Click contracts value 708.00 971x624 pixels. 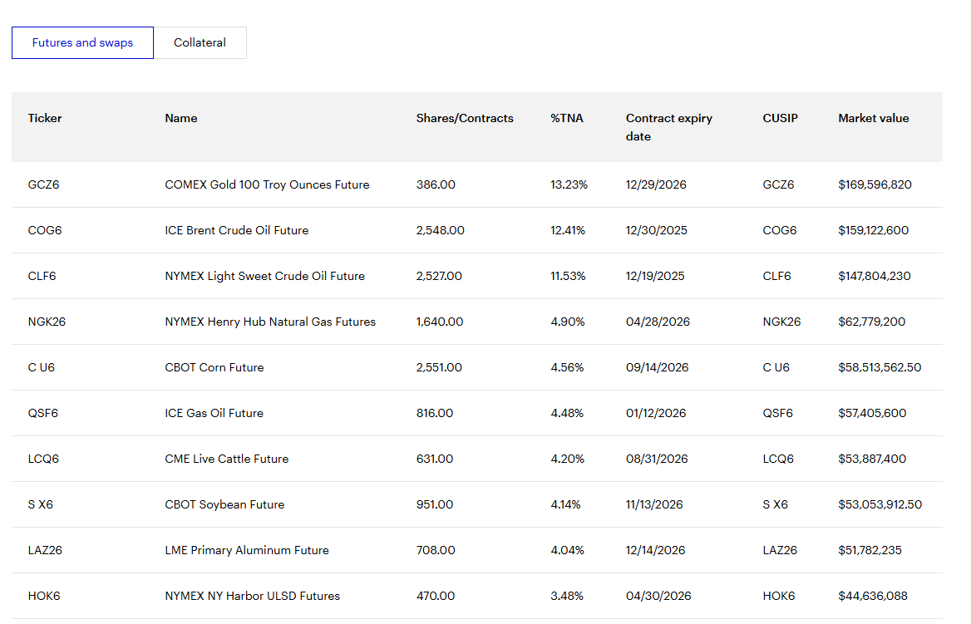[436, 551]
